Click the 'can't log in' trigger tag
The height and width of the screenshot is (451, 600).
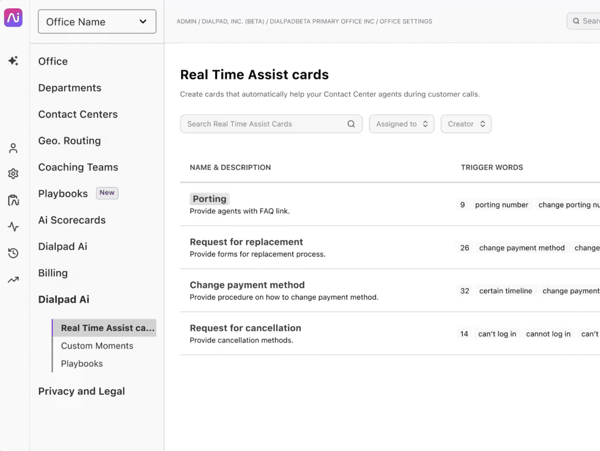click(497, 334)
